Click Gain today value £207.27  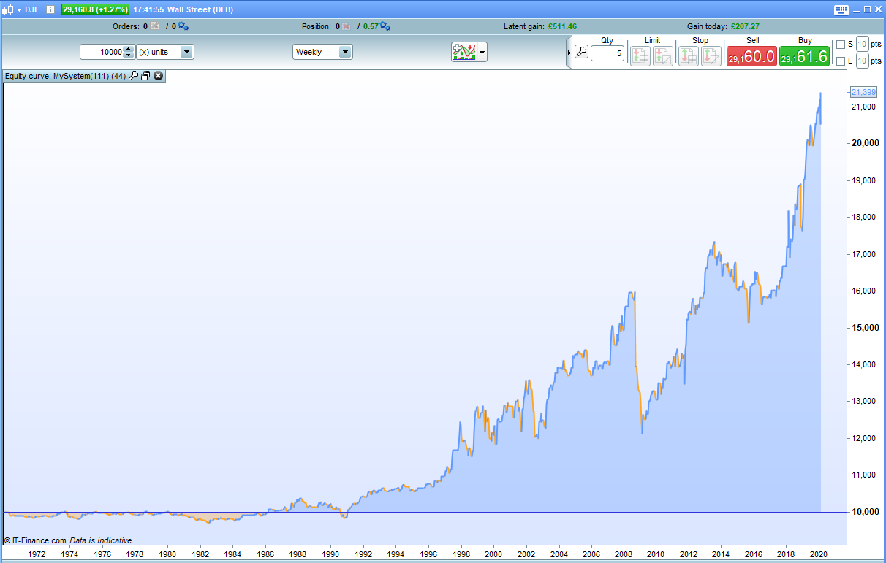click(745, 26)
